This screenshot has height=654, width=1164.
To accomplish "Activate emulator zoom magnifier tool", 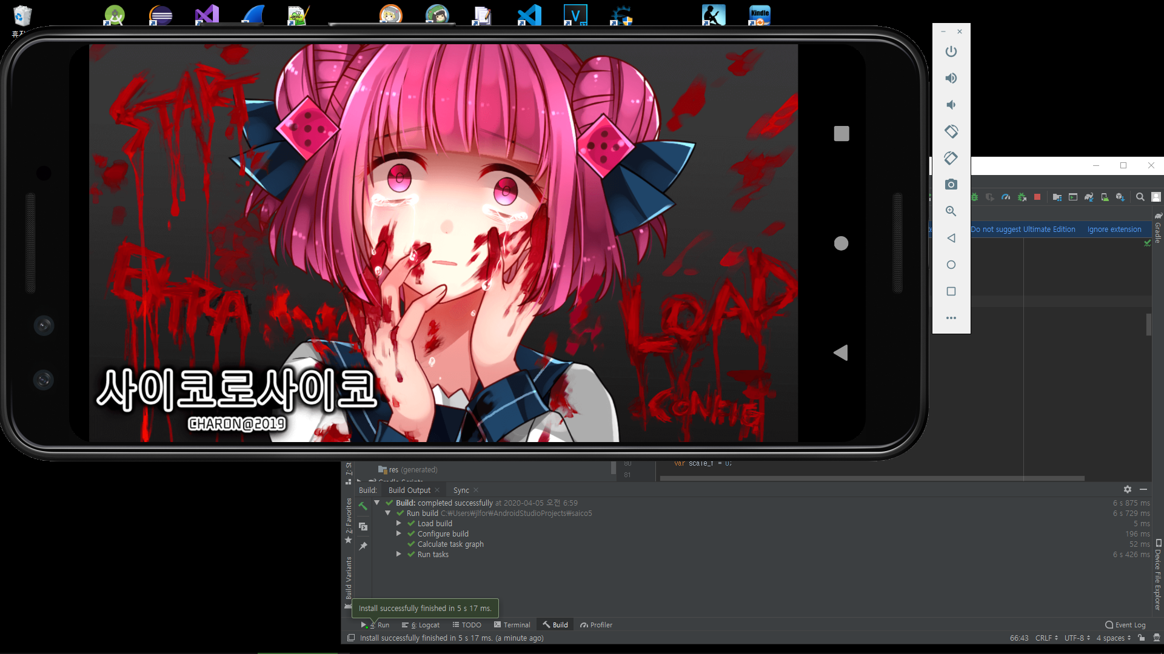I will (951, 211).
